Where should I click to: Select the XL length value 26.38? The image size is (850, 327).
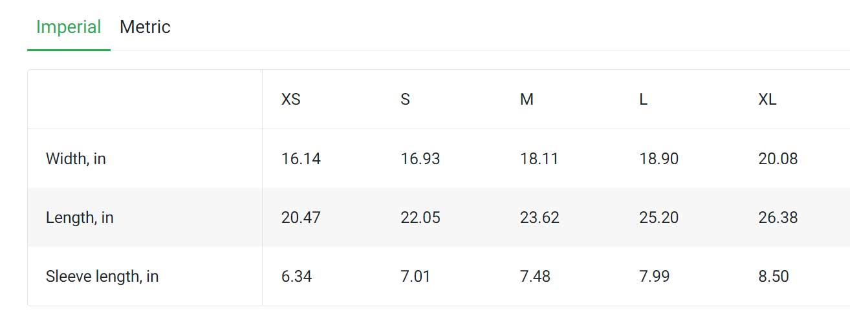pos(778,218)
